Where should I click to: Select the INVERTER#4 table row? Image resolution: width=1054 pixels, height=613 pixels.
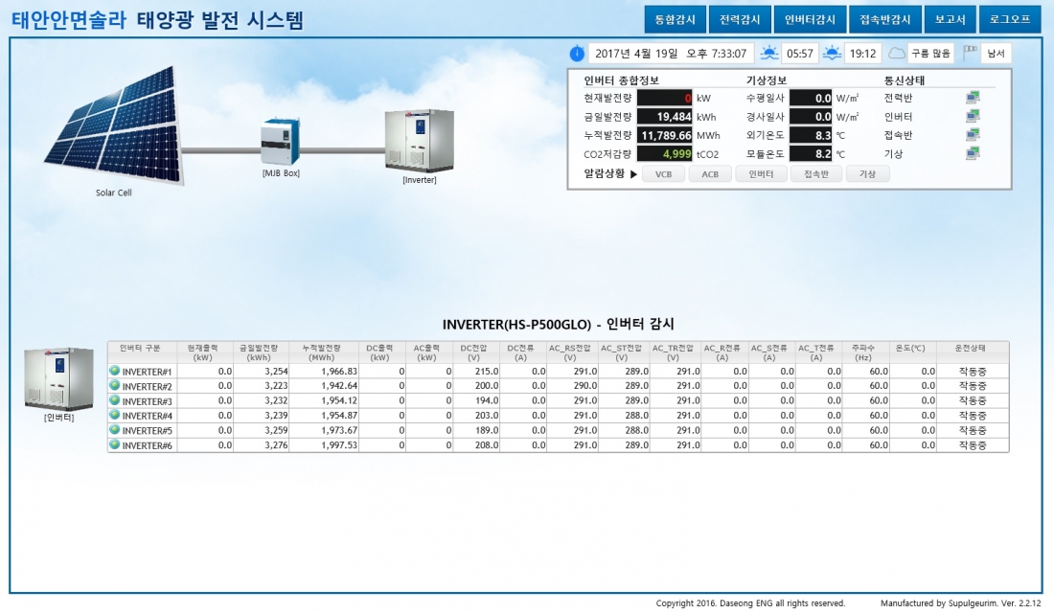[x=558, y=416]
